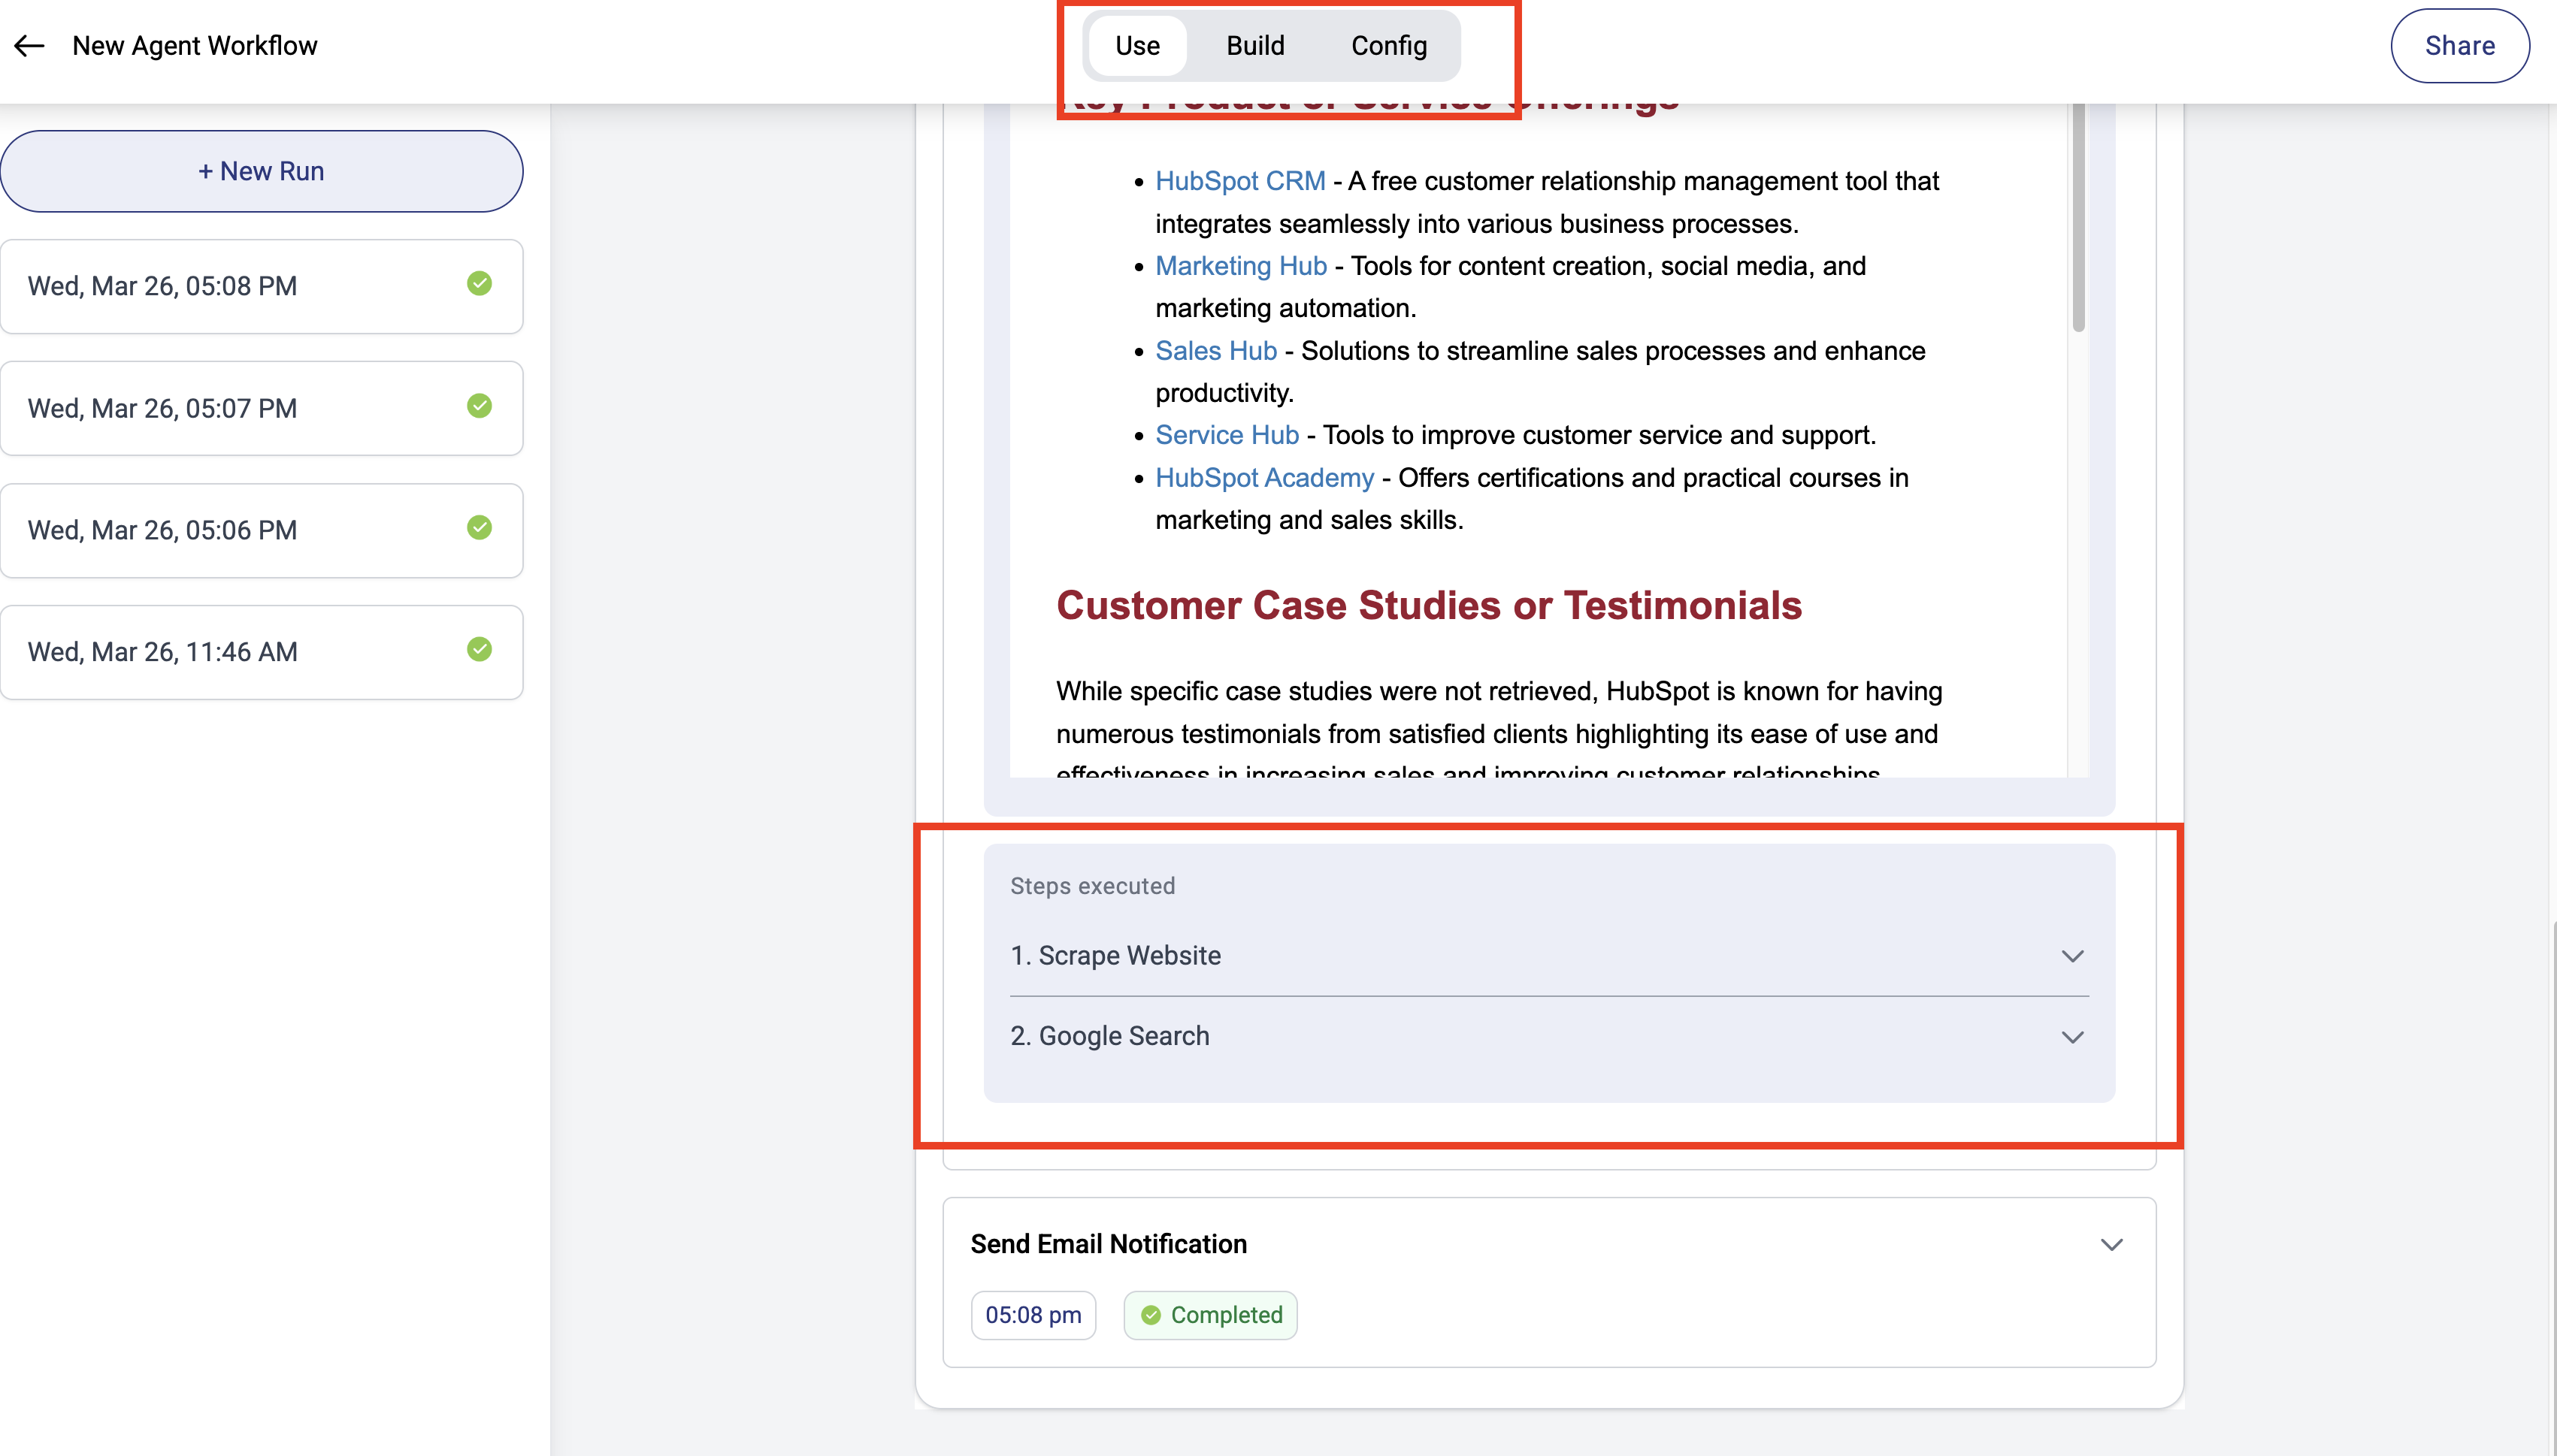This screenshot has height=1456, width=2557.
Task: Switch to the Build tab
Action: 1254,46
